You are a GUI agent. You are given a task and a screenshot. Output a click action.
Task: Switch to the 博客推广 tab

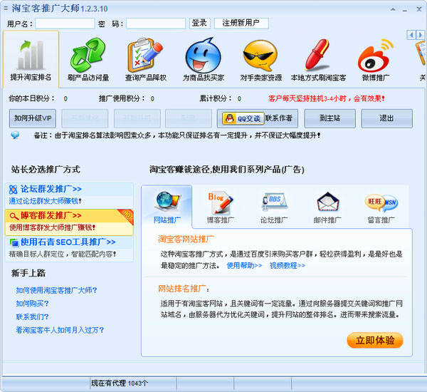pyautogui.click(x=221, y=207)
